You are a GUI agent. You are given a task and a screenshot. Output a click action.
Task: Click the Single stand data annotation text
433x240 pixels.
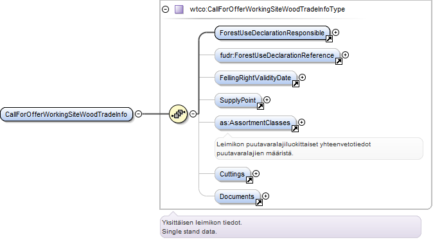(x=190, y=232)
